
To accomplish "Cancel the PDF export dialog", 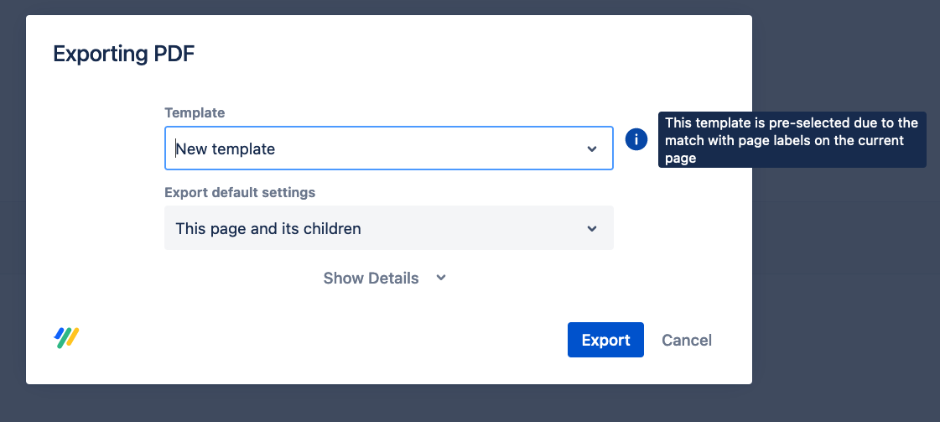I will tap(687, 340).
